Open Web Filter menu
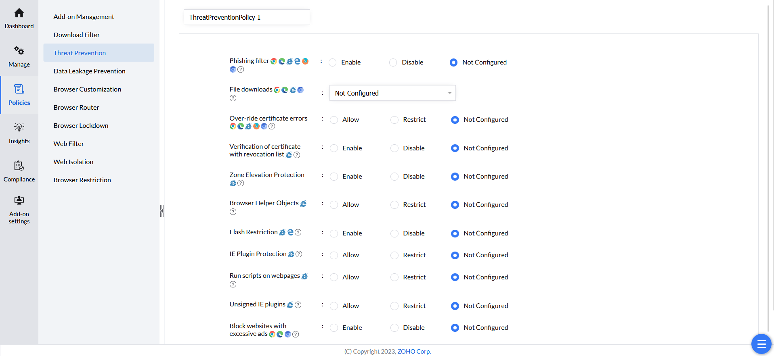 click(x=69, y=144)
